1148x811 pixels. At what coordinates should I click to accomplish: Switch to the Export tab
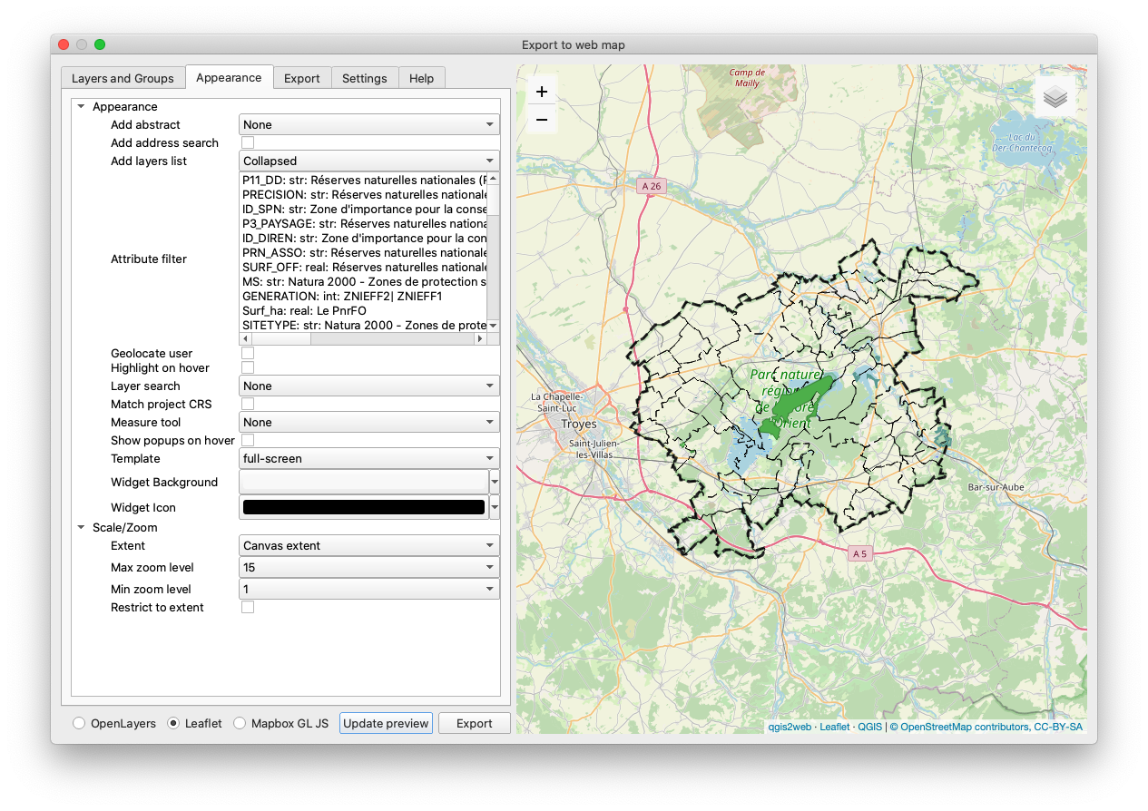click(x=302, y=78)
